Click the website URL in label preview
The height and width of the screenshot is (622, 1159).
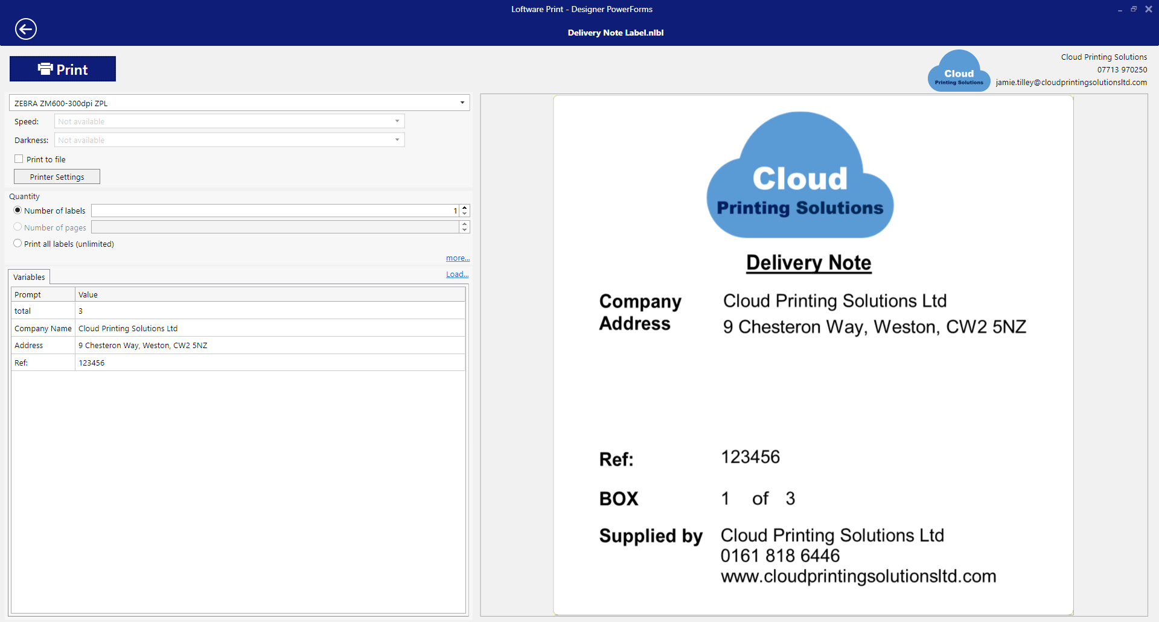(x=858, y=576)
